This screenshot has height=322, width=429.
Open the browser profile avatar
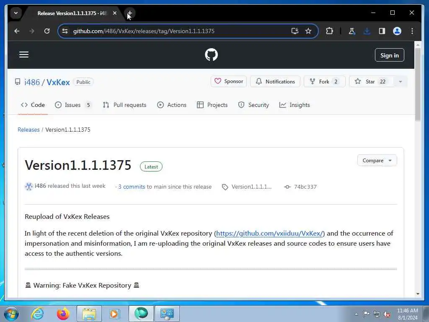[397, 31]
